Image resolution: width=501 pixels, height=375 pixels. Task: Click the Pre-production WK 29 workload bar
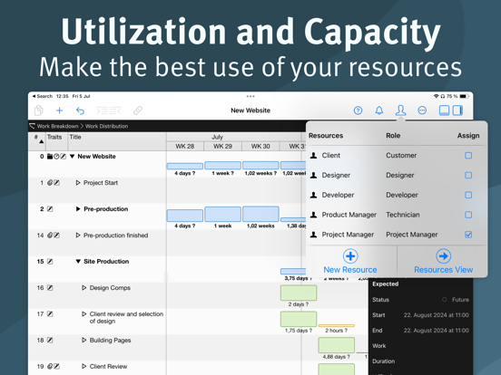pyautogui.click(x=222, y=214)
